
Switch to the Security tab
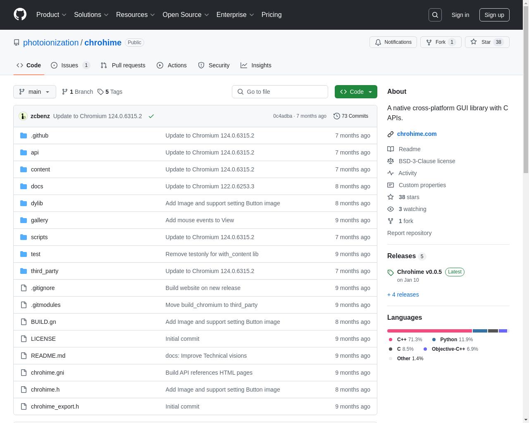pyautogui.click(x=214, y=65)
